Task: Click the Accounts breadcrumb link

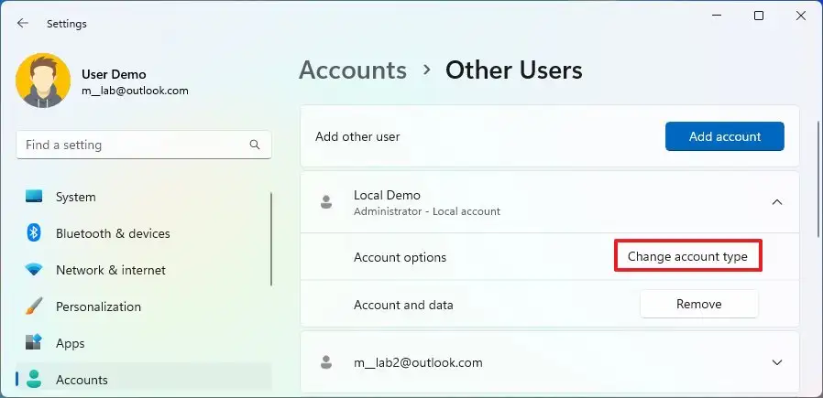Action: pyautogui.click(x=353, y=70)
